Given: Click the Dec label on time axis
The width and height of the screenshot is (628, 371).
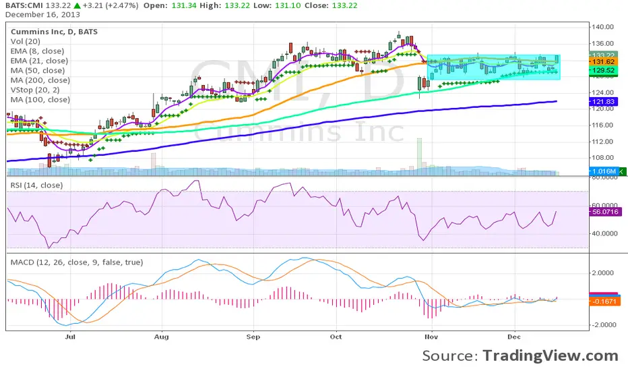Looking at the screenshot, I should 514,337.
